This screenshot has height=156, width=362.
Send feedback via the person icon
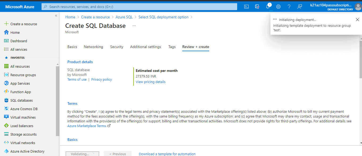(x=299, y=6)
